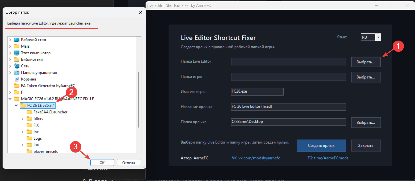Click the Mars folder icon
This screenshot has height=181, width=415.
click(x=17, y=46)
